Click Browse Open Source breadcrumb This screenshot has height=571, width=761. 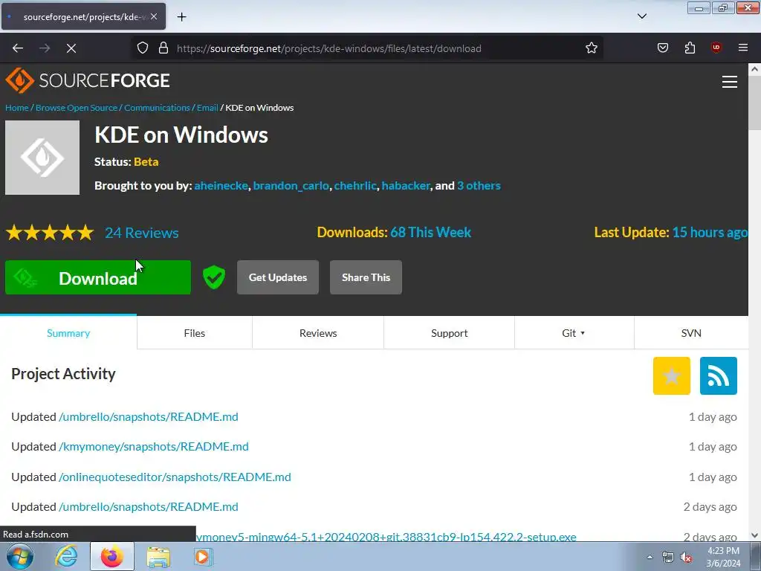(x=77, y=107)
